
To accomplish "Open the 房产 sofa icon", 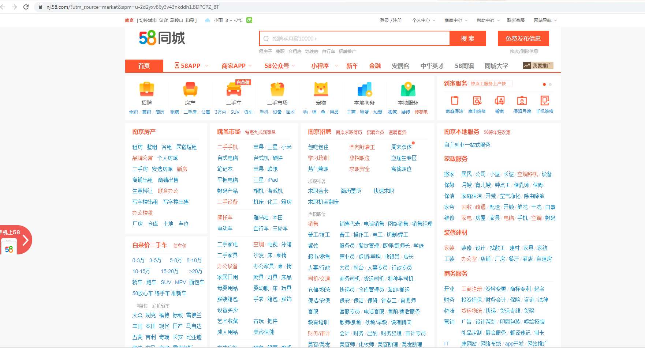I will click(190, 89).
